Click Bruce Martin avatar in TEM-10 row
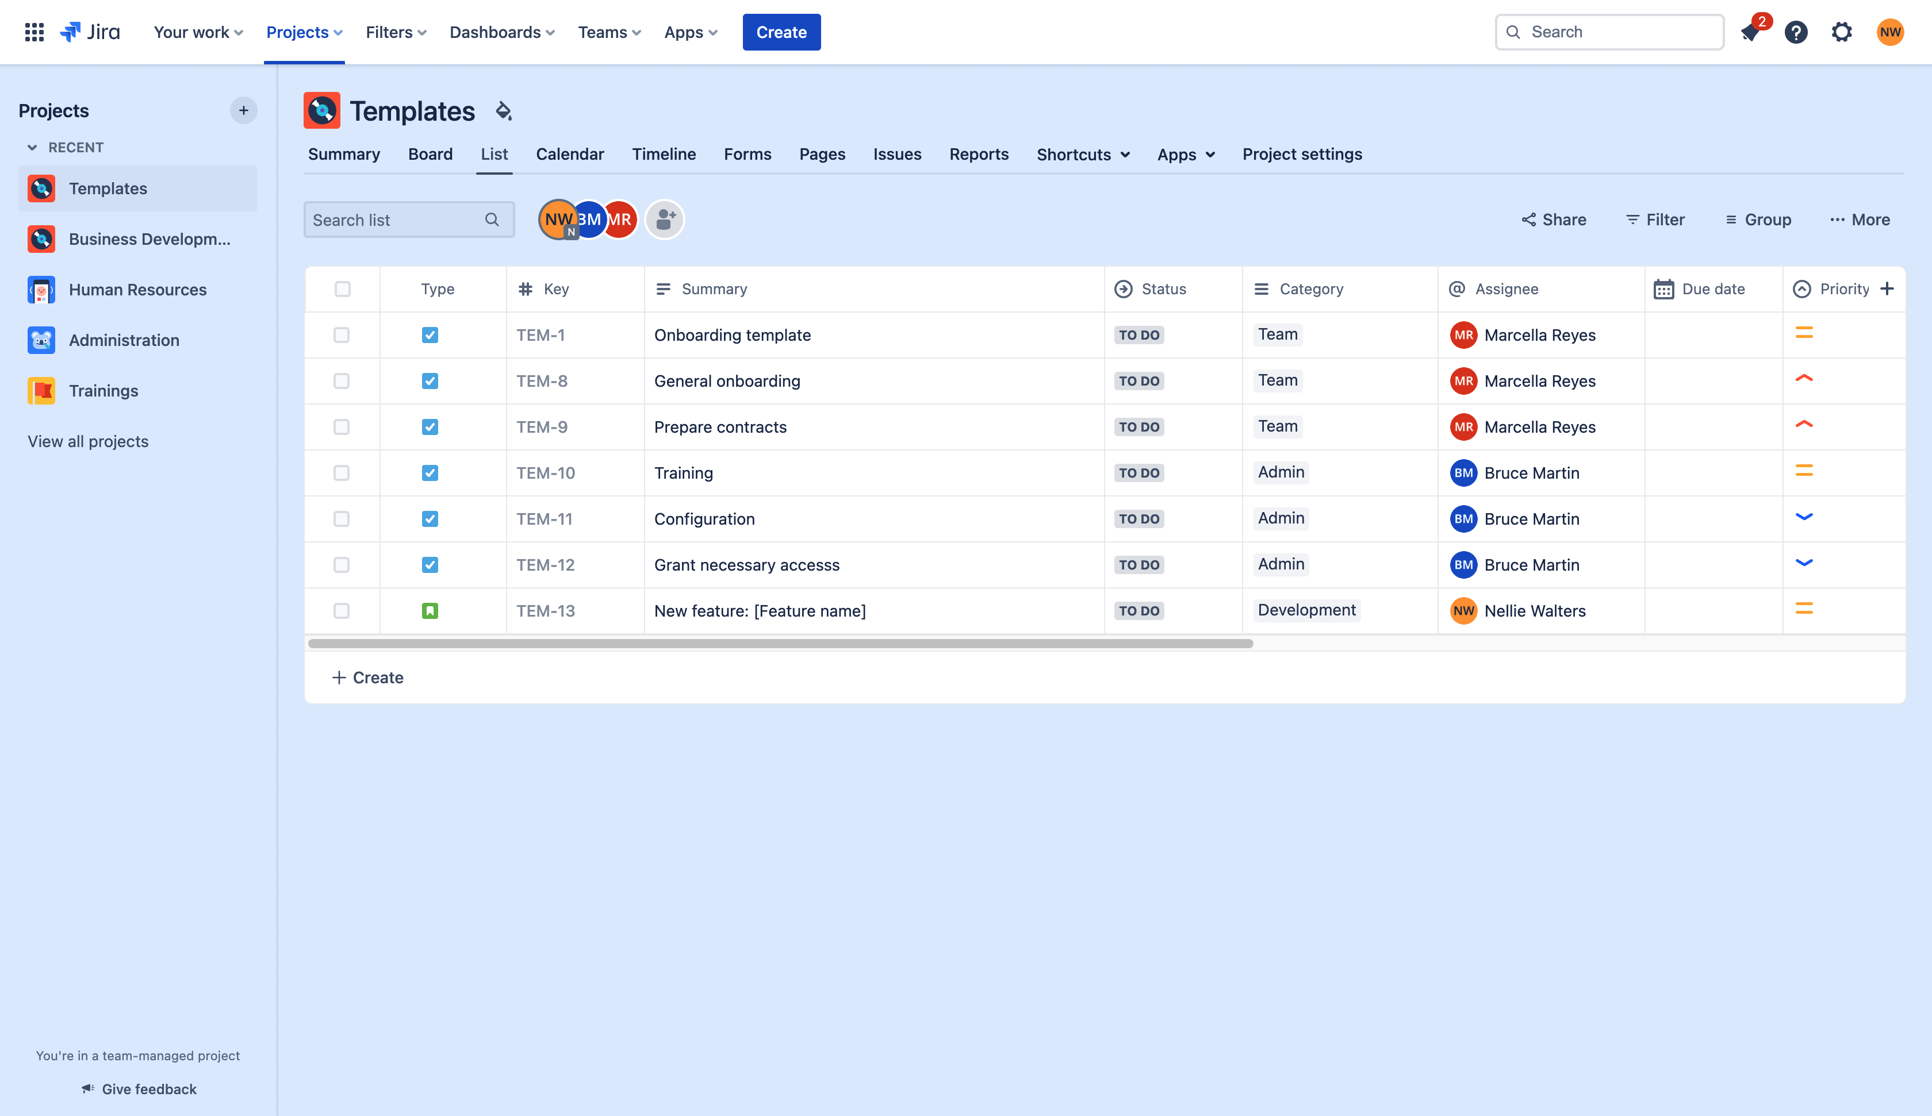This screenshot has width=1932, height=1116. point(1463,473)
